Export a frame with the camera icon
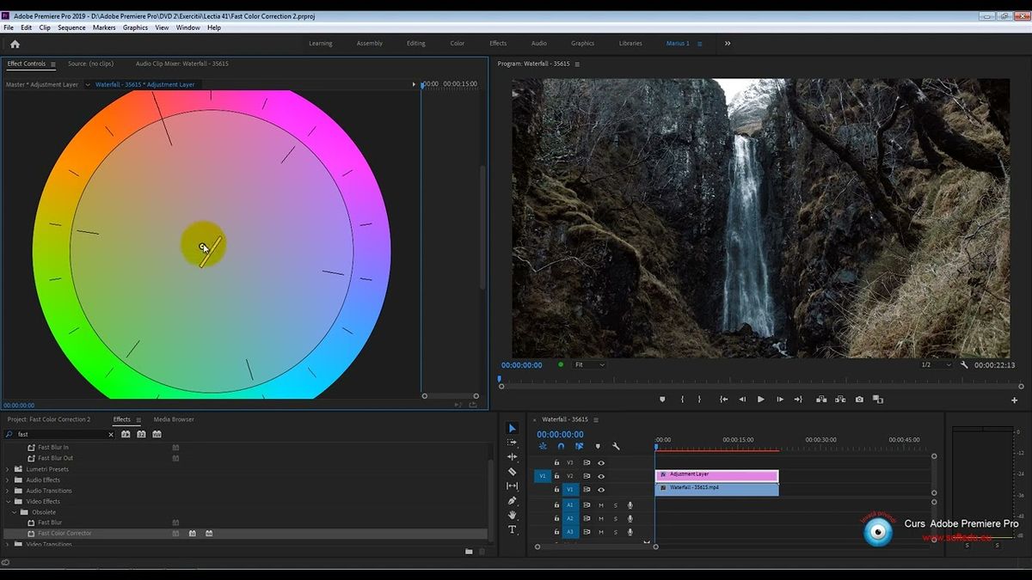The width and height of the screenshot is (1032, 580). [859, 400]
